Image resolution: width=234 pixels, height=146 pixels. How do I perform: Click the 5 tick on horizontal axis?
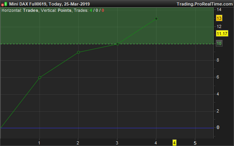(x=195, y=143)
